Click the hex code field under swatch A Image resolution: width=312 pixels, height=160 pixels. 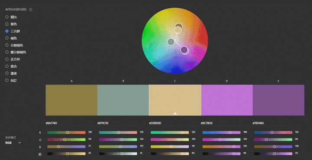(52, 123)
